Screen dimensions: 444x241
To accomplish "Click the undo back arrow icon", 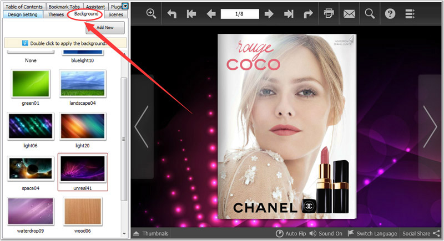I will [172, 14].
